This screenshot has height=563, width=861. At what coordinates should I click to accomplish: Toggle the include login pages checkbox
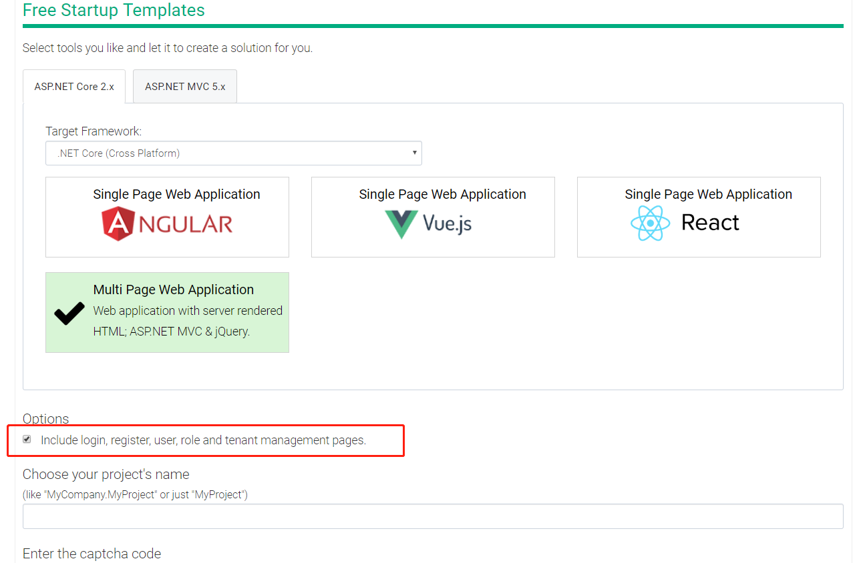pyautogui.click(x=27, y=439)
